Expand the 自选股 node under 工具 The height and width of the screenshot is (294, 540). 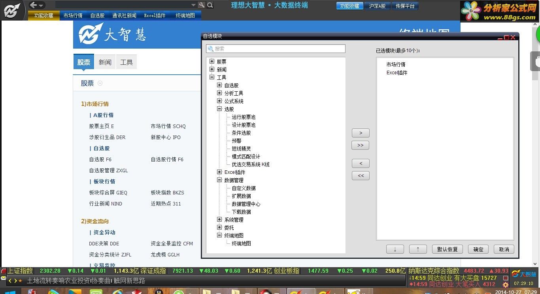[219, 85]
